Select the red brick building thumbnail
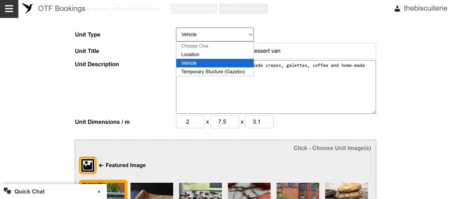The width and height of the screenshot is (451, 199). (x=298, y=190)
